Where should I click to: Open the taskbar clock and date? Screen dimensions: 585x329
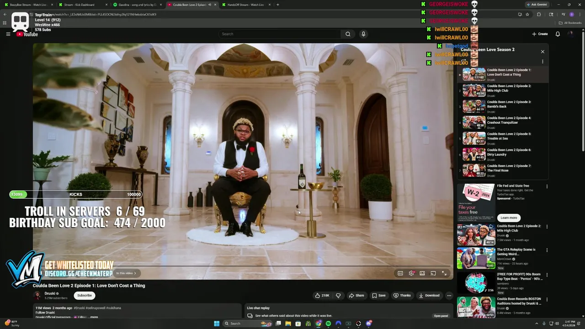pos(570,324)
